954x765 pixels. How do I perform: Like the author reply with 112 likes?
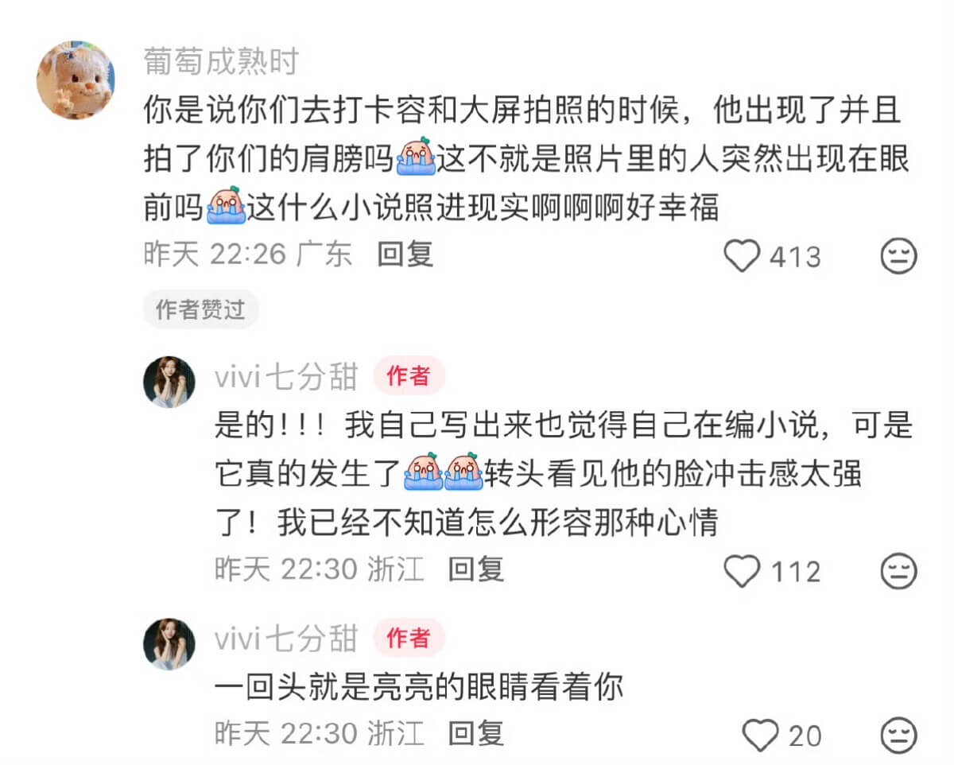click(744, 571)
